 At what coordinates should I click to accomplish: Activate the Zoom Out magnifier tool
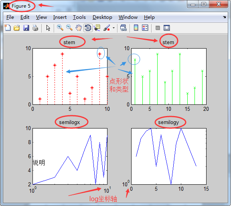pyautogui.click(x=69, y=28)
